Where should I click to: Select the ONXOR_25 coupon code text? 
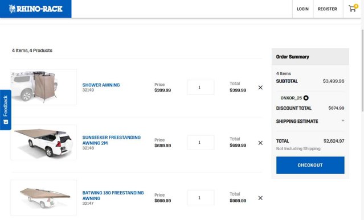(x=291, y=98)
